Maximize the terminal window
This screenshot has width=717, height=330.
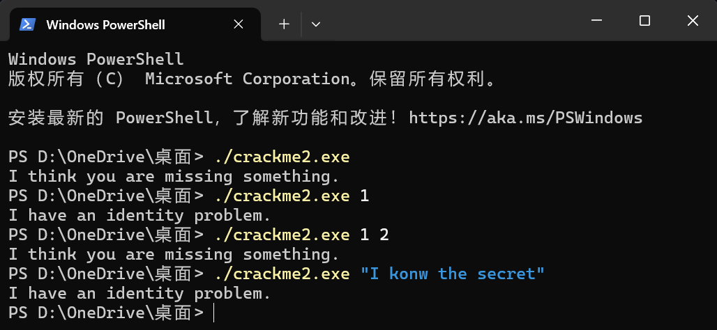click(x=644, y=21)
